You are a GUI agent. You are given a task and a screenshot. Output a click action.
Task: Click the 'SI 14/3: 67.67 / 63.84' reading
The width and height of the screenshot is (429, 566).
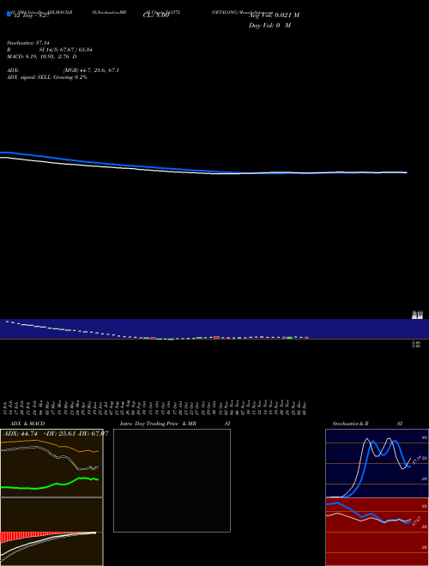pyautogui.click(x=66, y=50)
